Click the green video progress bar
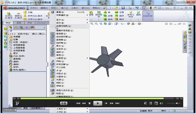The width and height of the screenshot is (196, 114). pyautogui.click(x=92, y=98)
